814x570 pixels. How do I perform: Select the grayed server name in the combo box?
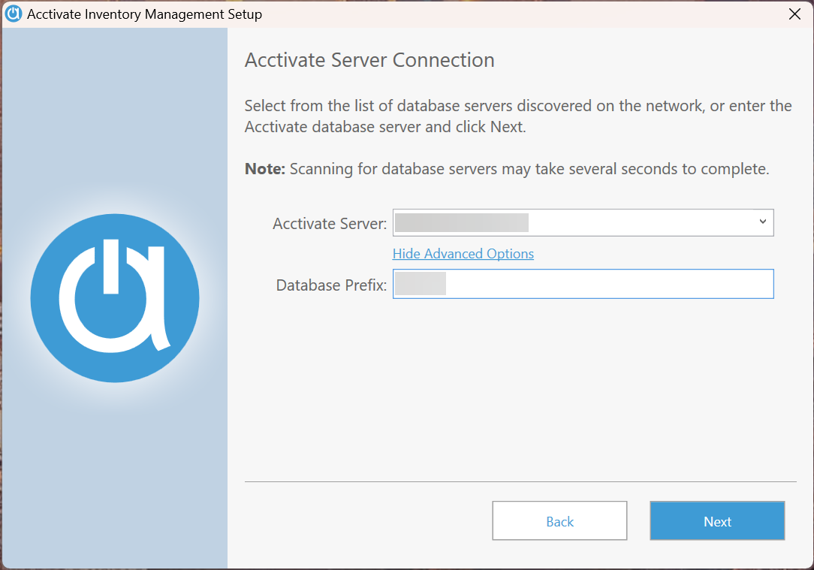point(461,222)
